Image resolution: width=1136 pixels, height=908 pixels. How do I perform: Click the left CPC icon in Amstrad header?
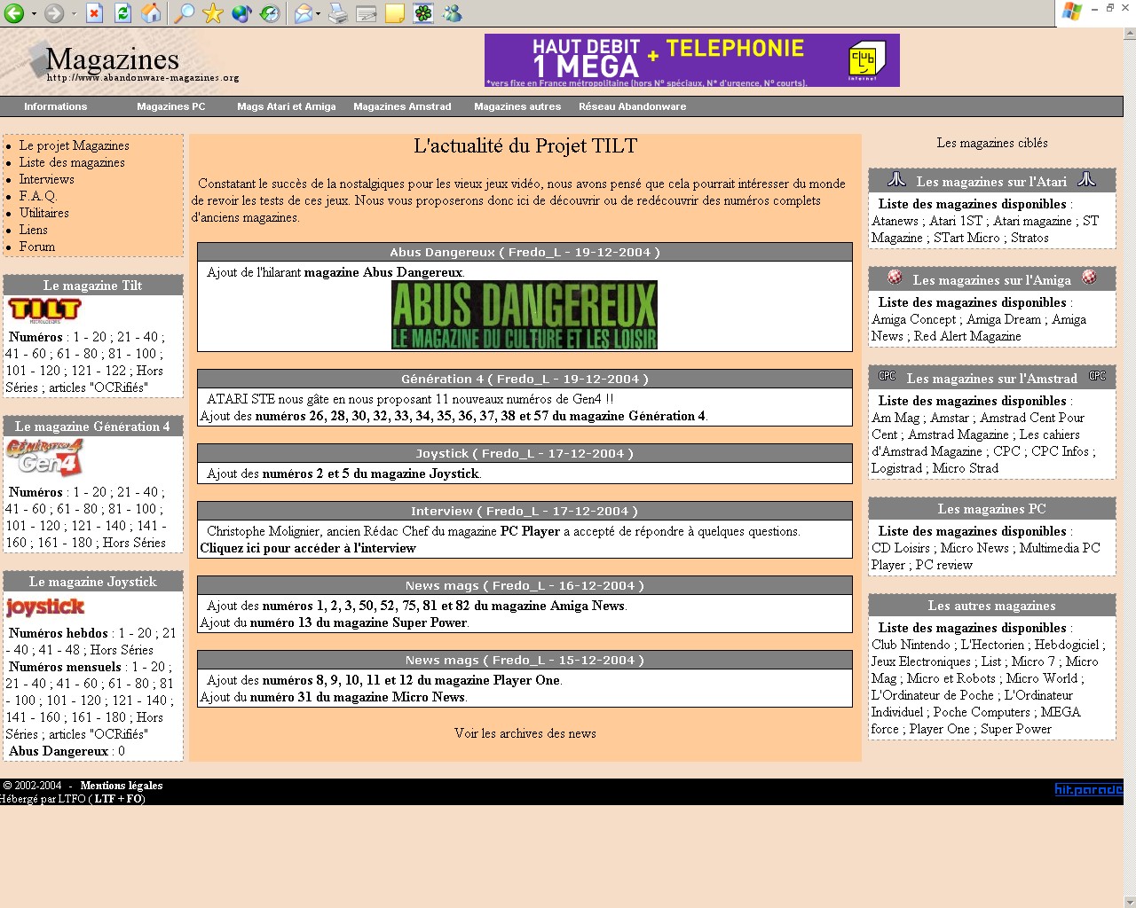click(887, 376)
